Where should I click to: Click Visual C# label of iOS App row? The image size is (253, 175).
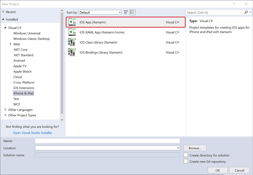tap(172, 22)
